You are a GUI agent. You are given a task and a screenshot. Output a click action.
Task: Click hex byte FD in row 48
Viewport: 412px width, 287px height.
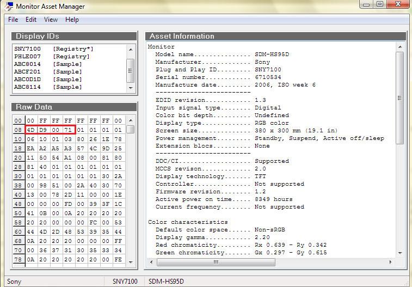pos(68,204)
